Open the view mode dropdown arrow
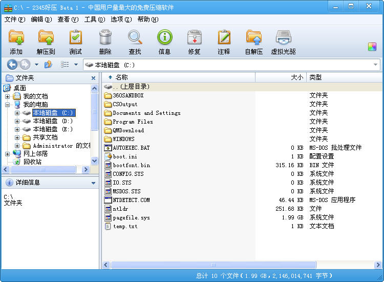The width and height of the screenshot is (384, 282). click(x=76, y=65)
